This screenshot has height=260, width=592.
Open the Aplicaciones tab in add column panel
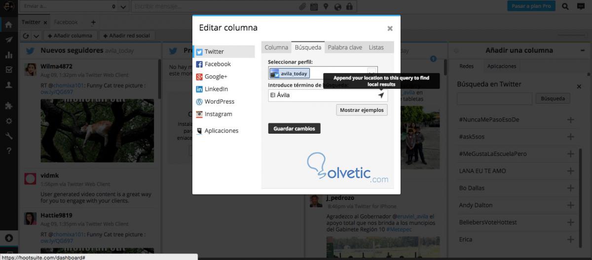[x=502, y=66]
